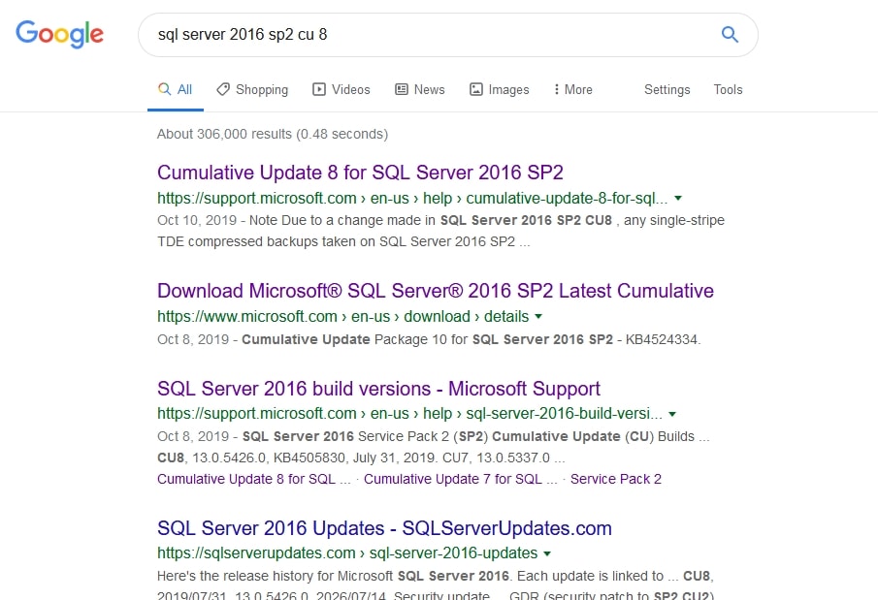878x600 pixels.
Task: Click the Google logo
Action: coord(59,34)
